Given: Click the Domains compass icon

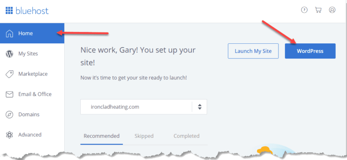Looking at the screenshot, I should [9, 114].
